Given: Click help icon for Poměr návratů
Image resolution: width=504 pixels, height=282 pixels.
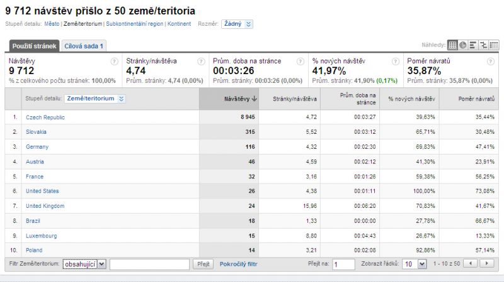Looking at the screenshot, I should [x=489, y=62].
